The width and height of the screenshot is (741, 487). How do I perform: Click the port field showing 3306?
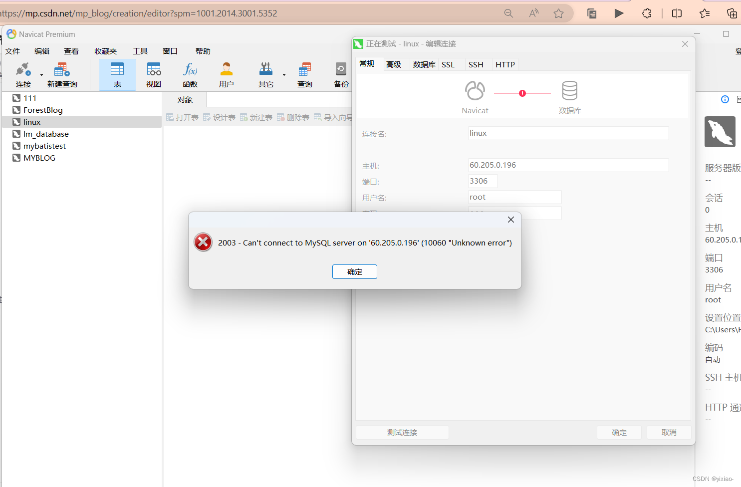483,181
